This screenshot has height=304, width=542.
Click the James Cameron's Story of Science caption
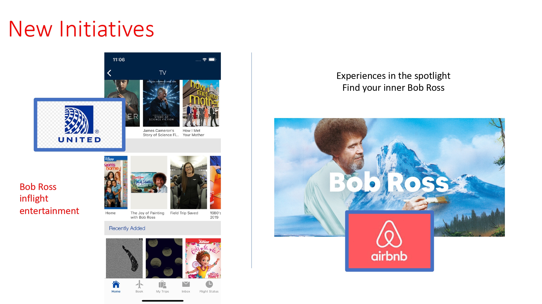pyautogui.click(x=161, y=133)
